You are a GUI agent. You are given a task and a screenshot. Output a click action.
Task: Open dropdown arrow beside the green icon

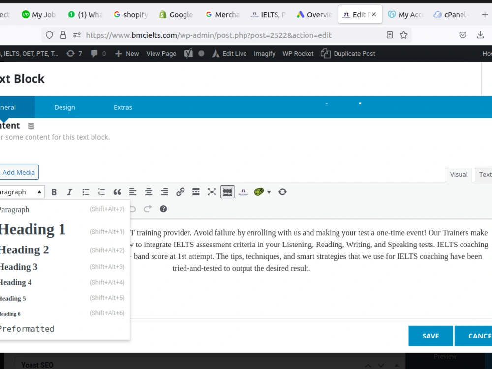click(269, 192)
